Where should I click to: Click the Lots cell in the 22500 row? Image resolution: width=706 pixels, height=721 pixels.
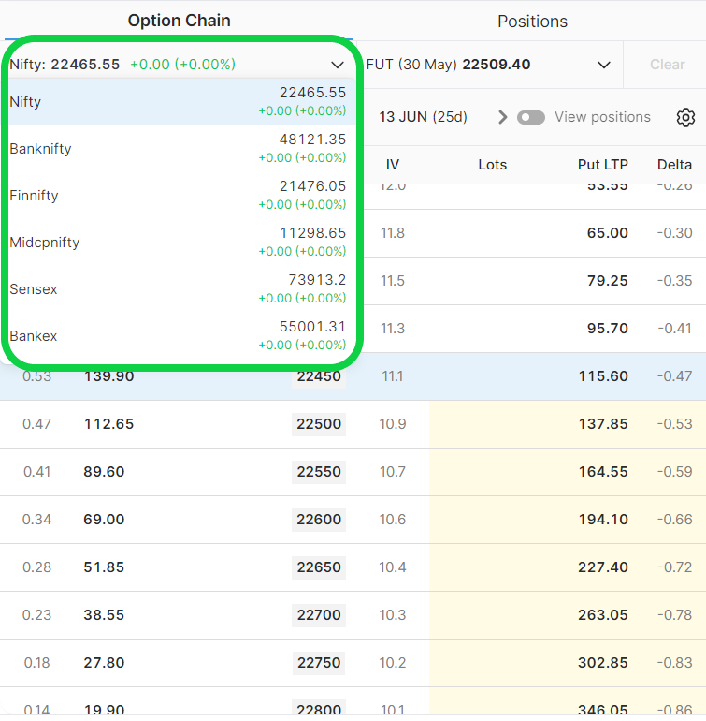click(493, 424)
